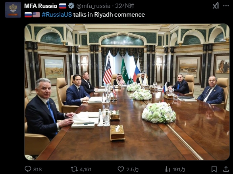Click the Grok icon at top right
The height and width of the screenshot is (174, 233).
(x=216, y=6)
